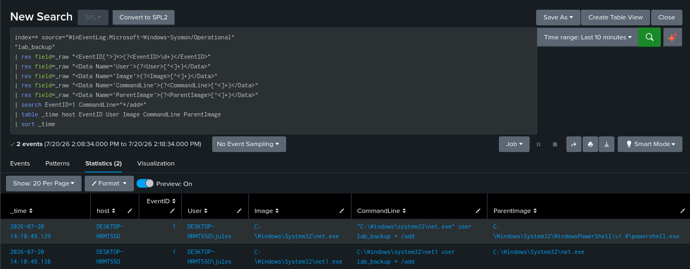
Task: Run the search with the magnifier button
Action: coord(650,37)
